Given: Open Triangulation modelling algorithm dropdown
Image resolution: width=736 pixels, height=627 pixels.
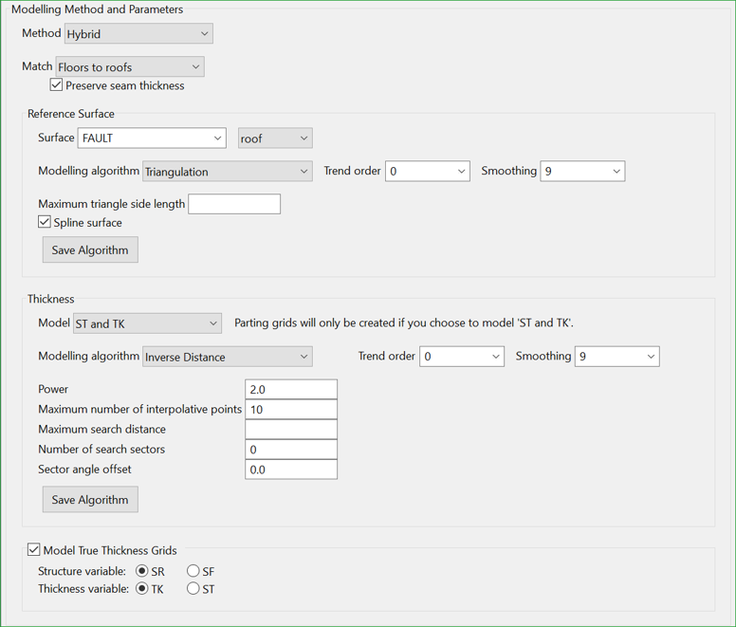Looking at the screenshot, I should (x=227, y=172).
